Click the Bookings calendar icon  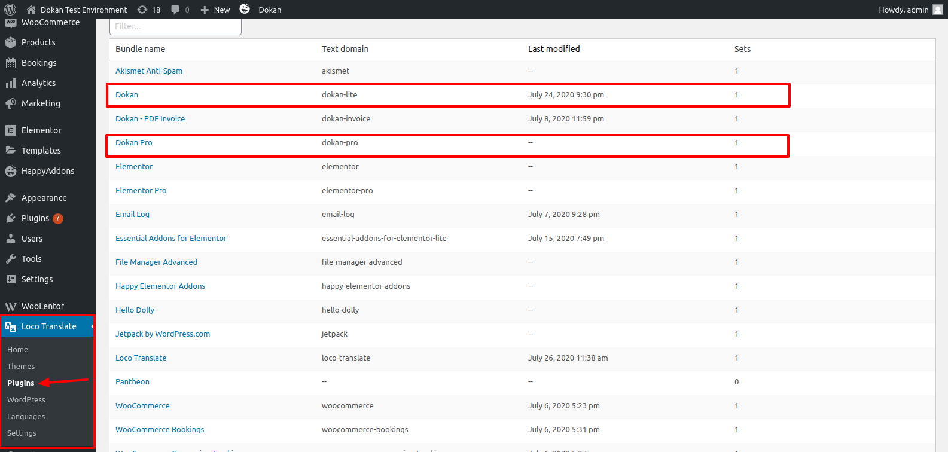click(x=11, y=63)
